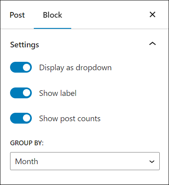The height and width of the screenshot is (185, 169).
Task: Switch to the Post tab
Action: coord(17,15)
